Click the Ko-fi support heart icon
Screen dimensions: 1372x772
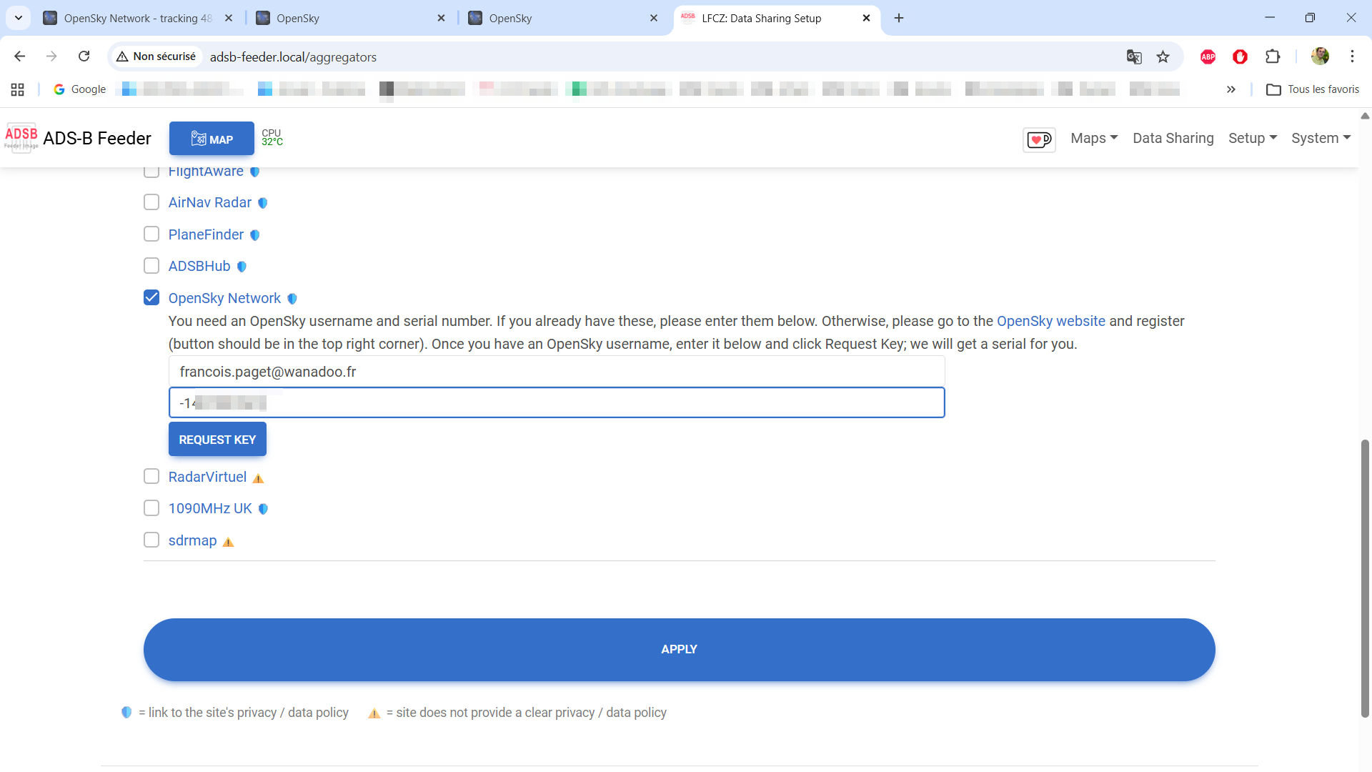[x=1039, y=139]
